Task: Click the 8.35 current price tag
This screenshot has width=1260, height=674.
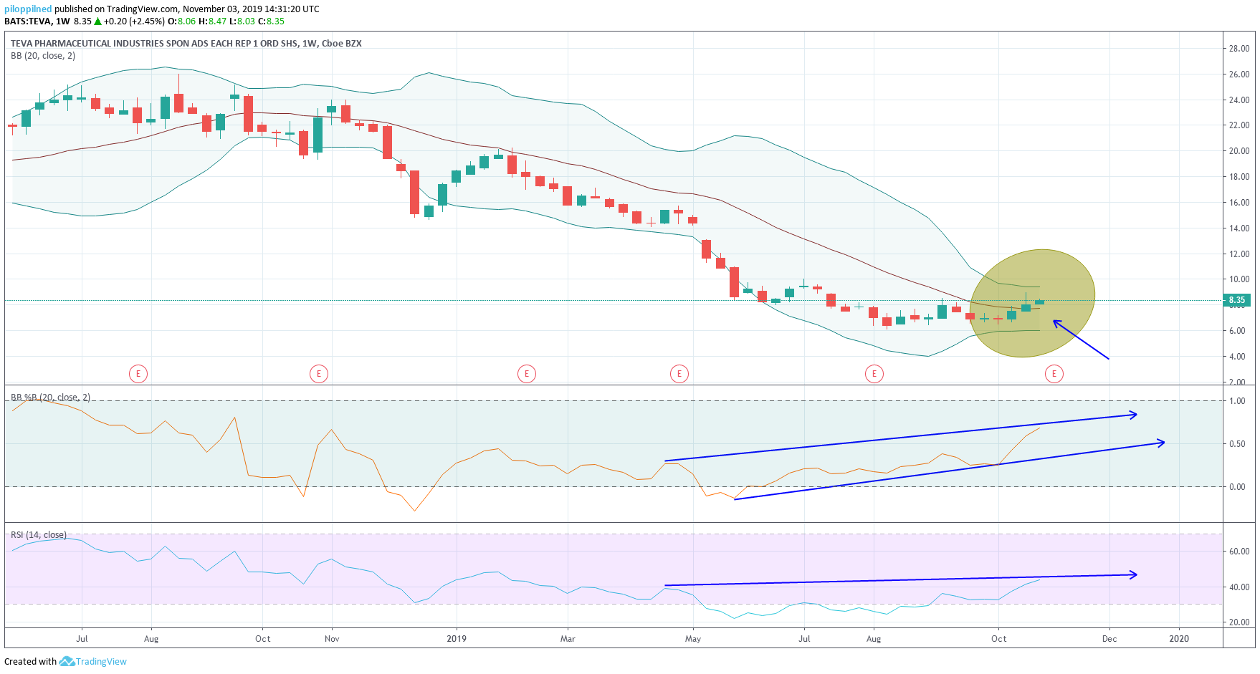Action: pyautogui.click(x=1236, y=300)
